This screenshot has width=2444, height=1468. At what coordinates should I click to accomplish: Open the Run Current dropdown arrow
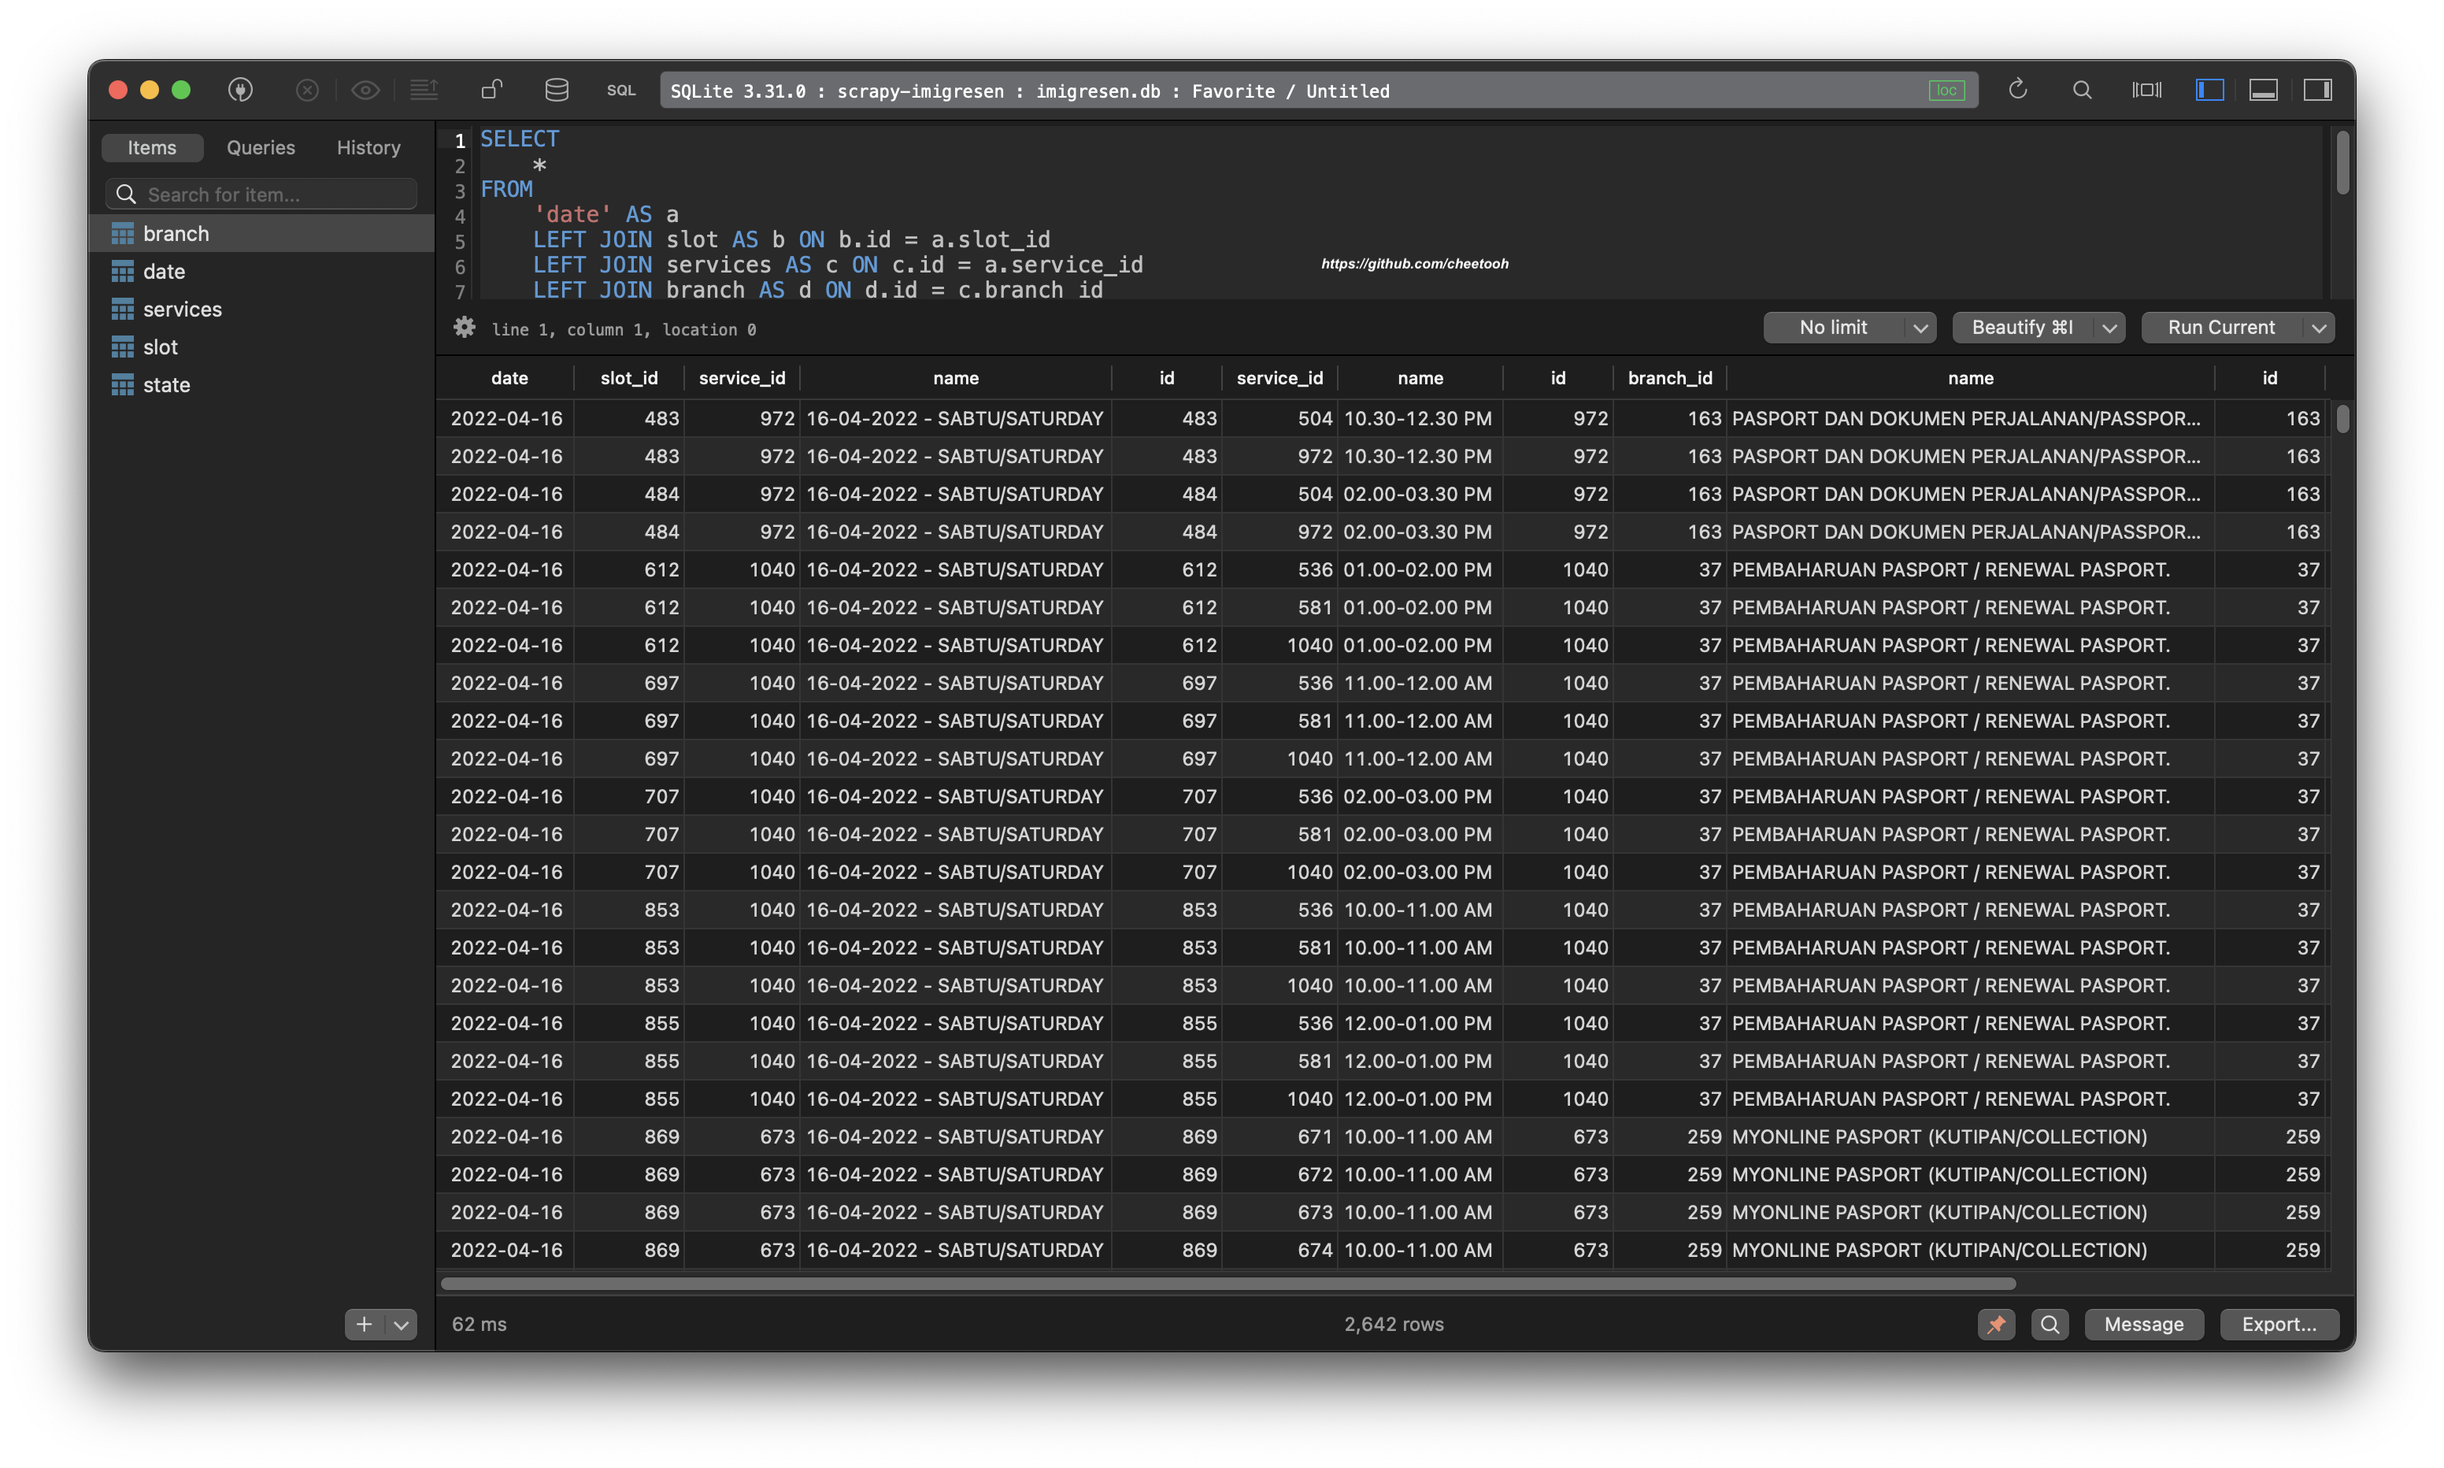(x=2319, y=328)
